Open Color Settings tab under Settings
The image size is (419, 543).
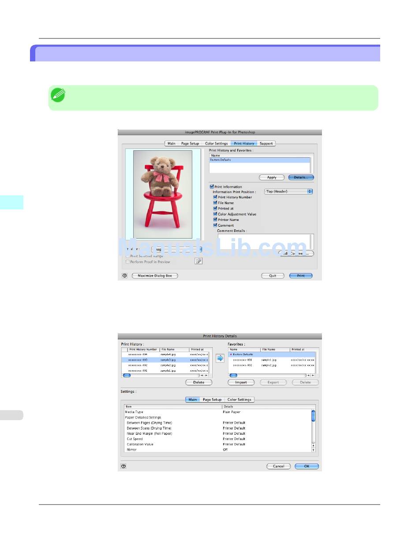239,399
